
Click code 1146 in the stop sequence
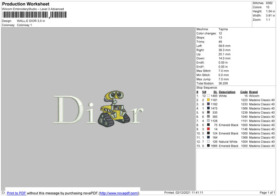pyautogui.click(x=244, y=129)
